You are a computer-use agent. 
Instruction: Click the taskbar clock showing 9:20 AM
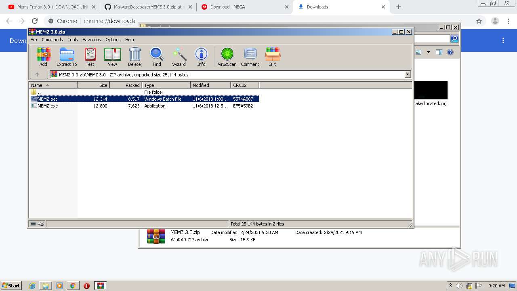pos(496,286)
